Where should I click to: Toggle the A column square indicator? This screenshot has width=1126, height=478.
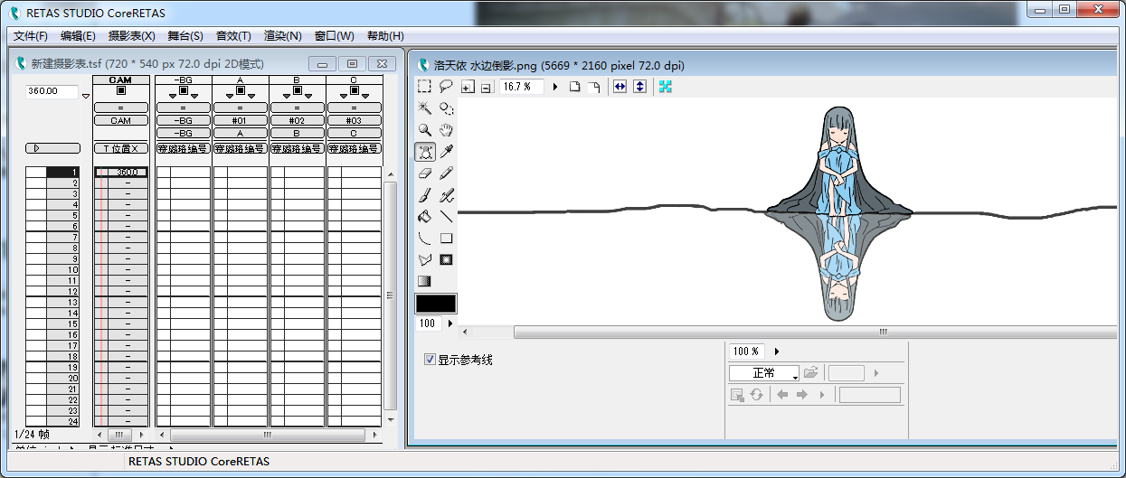click(x=241, y=90)
